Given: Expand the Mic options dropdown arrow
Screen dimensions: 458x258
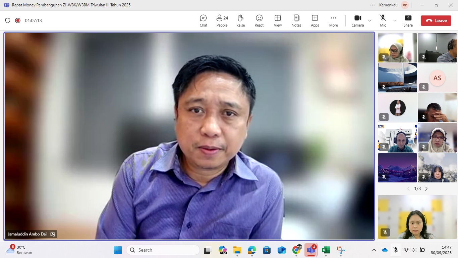Looking at the screenshot, I should pos(395,20).
